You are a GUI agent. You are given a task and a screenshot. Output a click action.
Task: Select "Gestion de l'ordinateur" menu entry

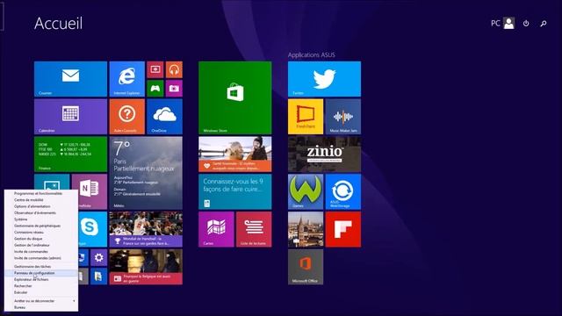[x=41, y=245]
